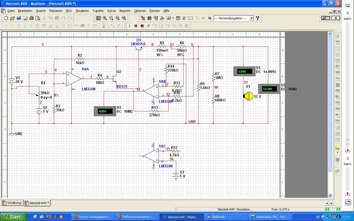
Task: Open the Optionen menu
Action: pos(140,11)
